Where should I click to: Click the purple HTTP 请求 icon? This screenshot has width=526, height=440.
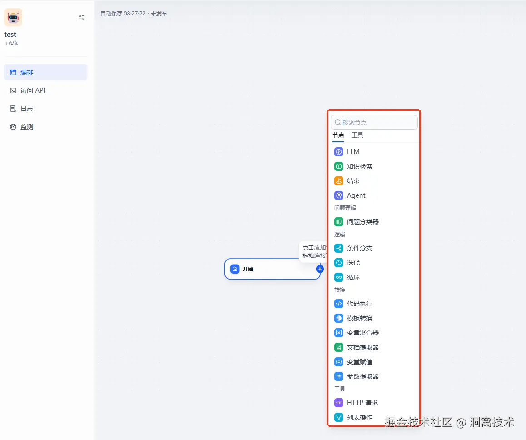339,403
